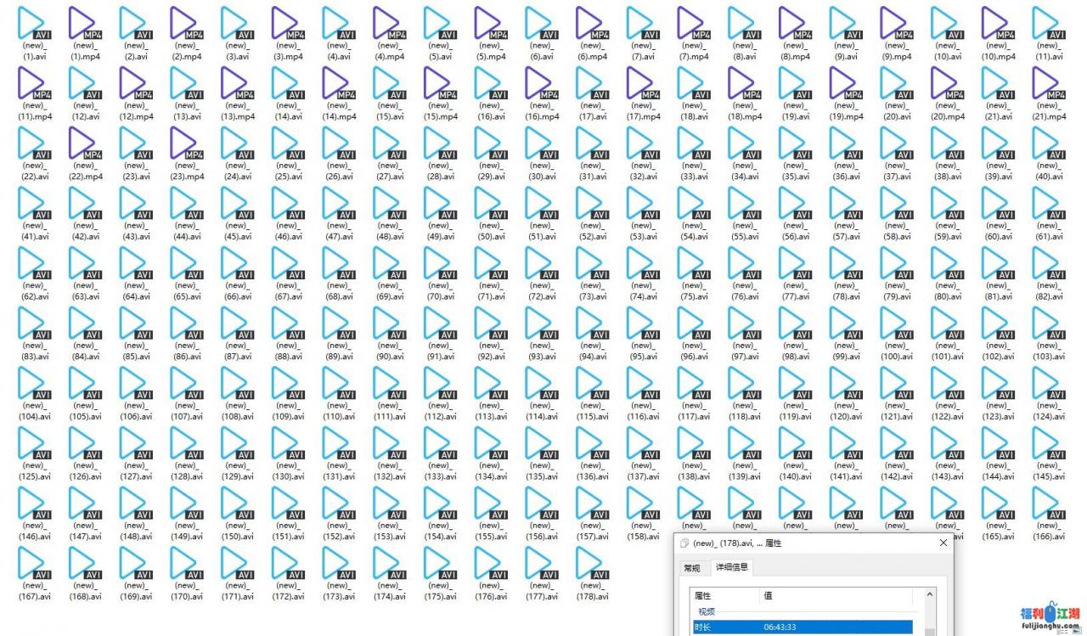Select the (new)_ (21).mp4 file icon
This screenshot has width=1087, height=636.
pos(1048,85)
